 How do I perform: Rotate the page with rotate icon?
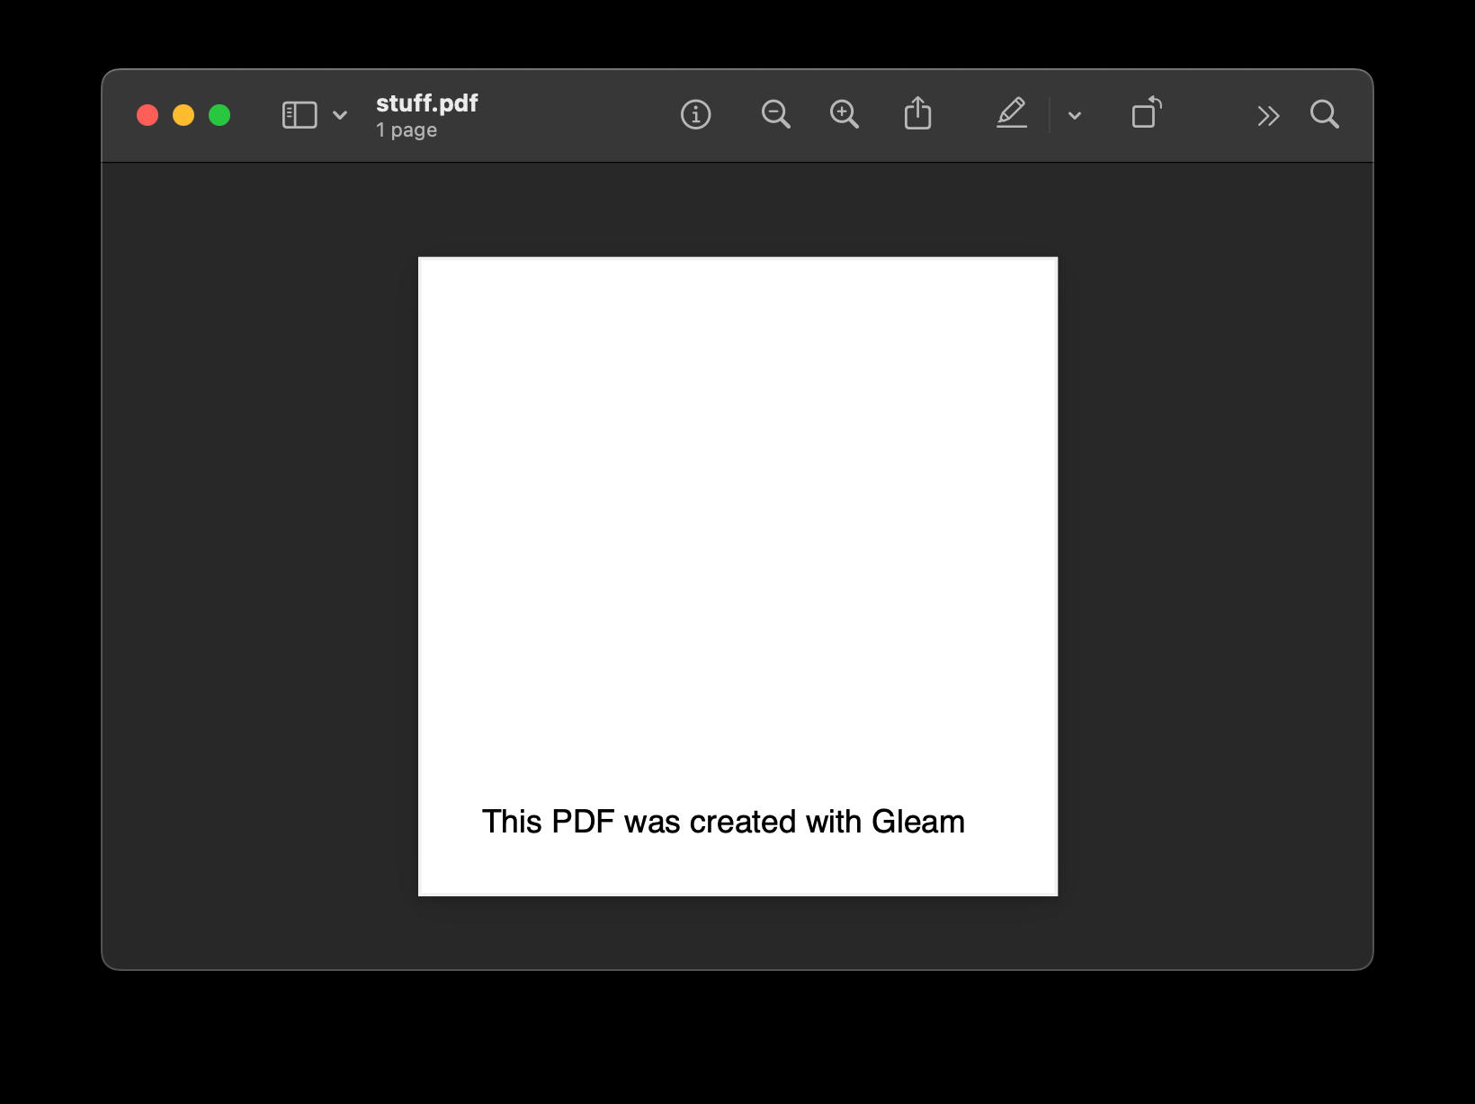(x=1146, y=113)
